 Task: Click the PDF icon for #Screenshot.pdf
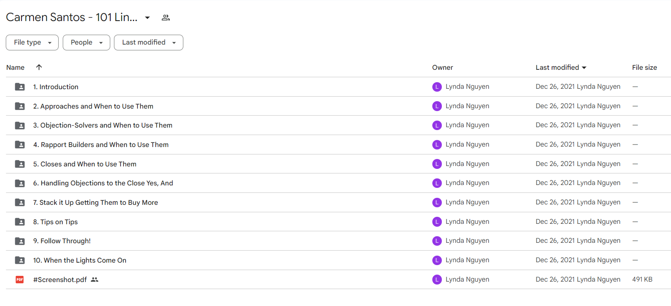pos(20,280)
